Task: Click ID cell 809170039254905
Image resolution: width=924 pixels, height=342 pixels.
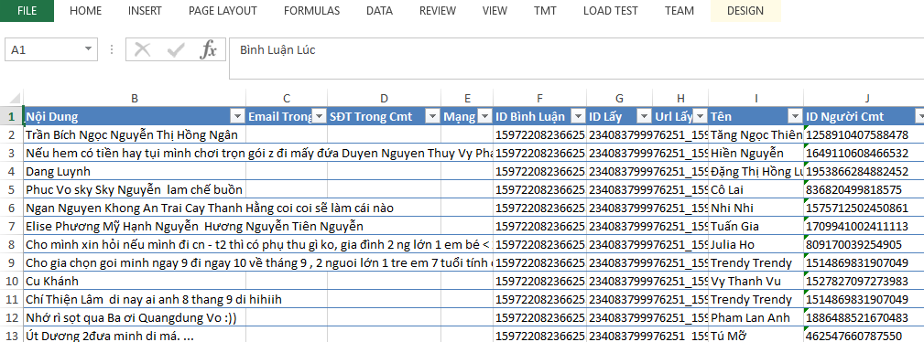Action: (x=864, y=244)
